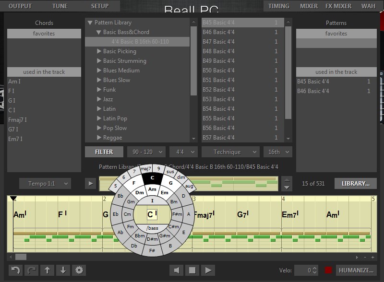Expand the Blues Medium folder

pyautogui.click(x=99, y=70)
